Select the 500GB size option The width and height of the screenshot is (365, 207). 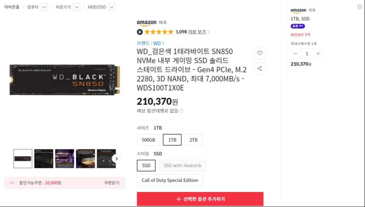coord(148,140)
